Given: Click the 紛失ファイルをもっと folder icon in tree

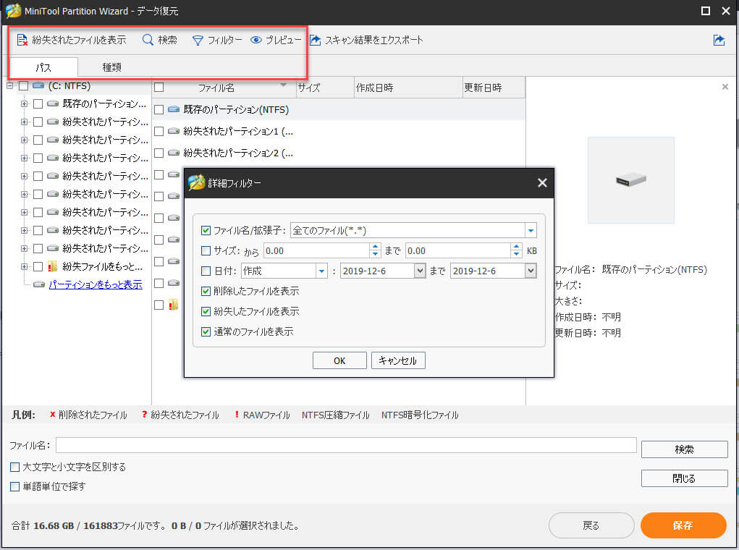Looking at the screenshot, I should point(52,267).
